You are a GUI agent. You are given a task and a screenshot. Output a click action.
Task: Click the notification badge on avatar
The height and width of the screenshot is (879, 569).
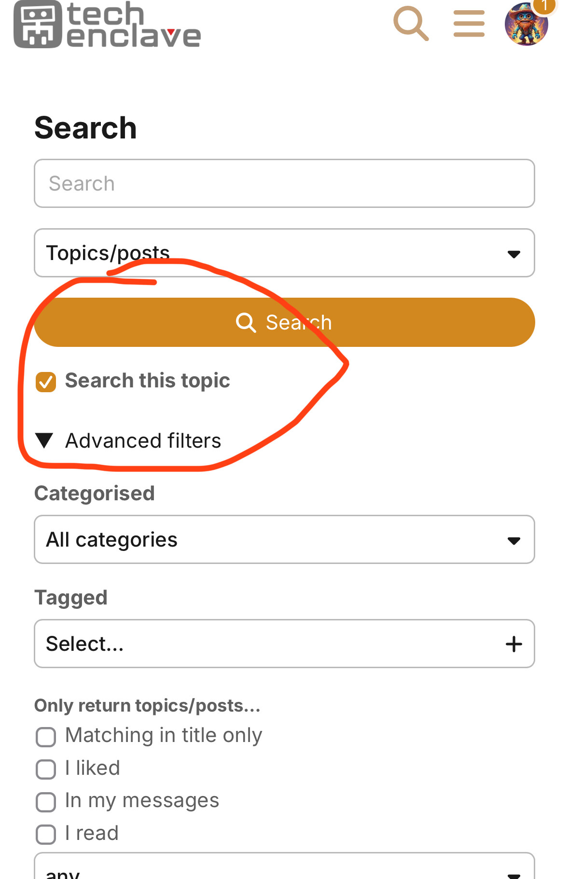click(x=545, y=5)
